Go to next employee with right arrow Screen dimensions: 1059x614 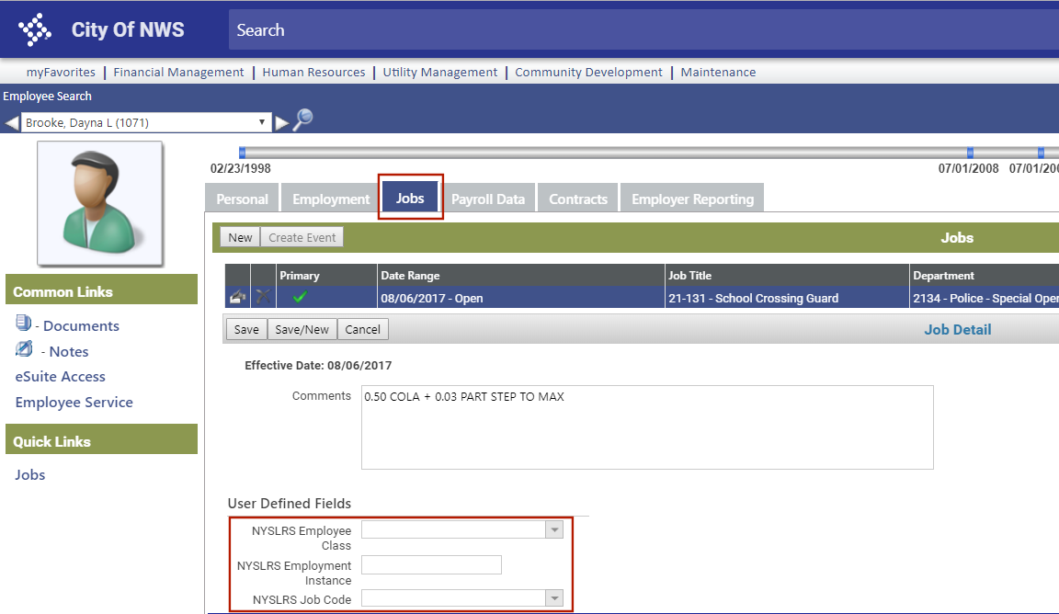(x=282, y=123)
